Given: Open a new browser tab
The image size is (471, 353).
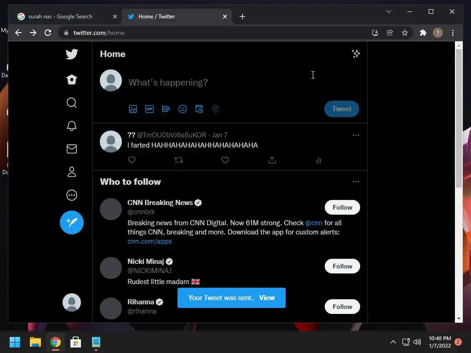Looking at the screenshot, I should pyautogui.click(x=242, y=17).
